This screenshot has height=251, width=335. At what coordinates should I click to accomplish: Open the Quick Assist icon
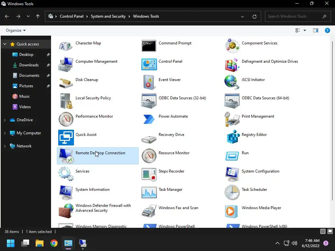click(66, 138)
